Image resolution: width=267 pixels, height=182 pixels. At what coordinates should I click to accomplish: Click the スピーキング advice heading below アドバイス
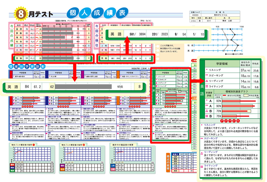pyautogui.click(x=211, y=138)
